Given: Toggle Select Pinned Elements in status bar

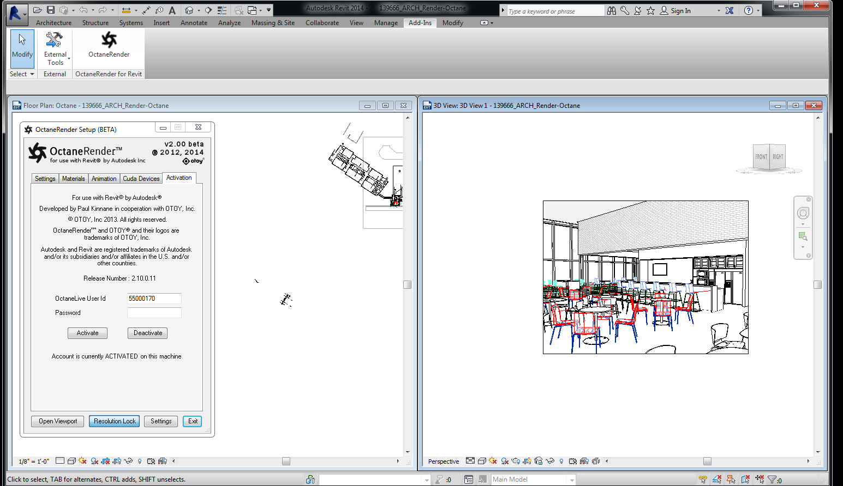Looking at the screenshot, I should 731,479.
